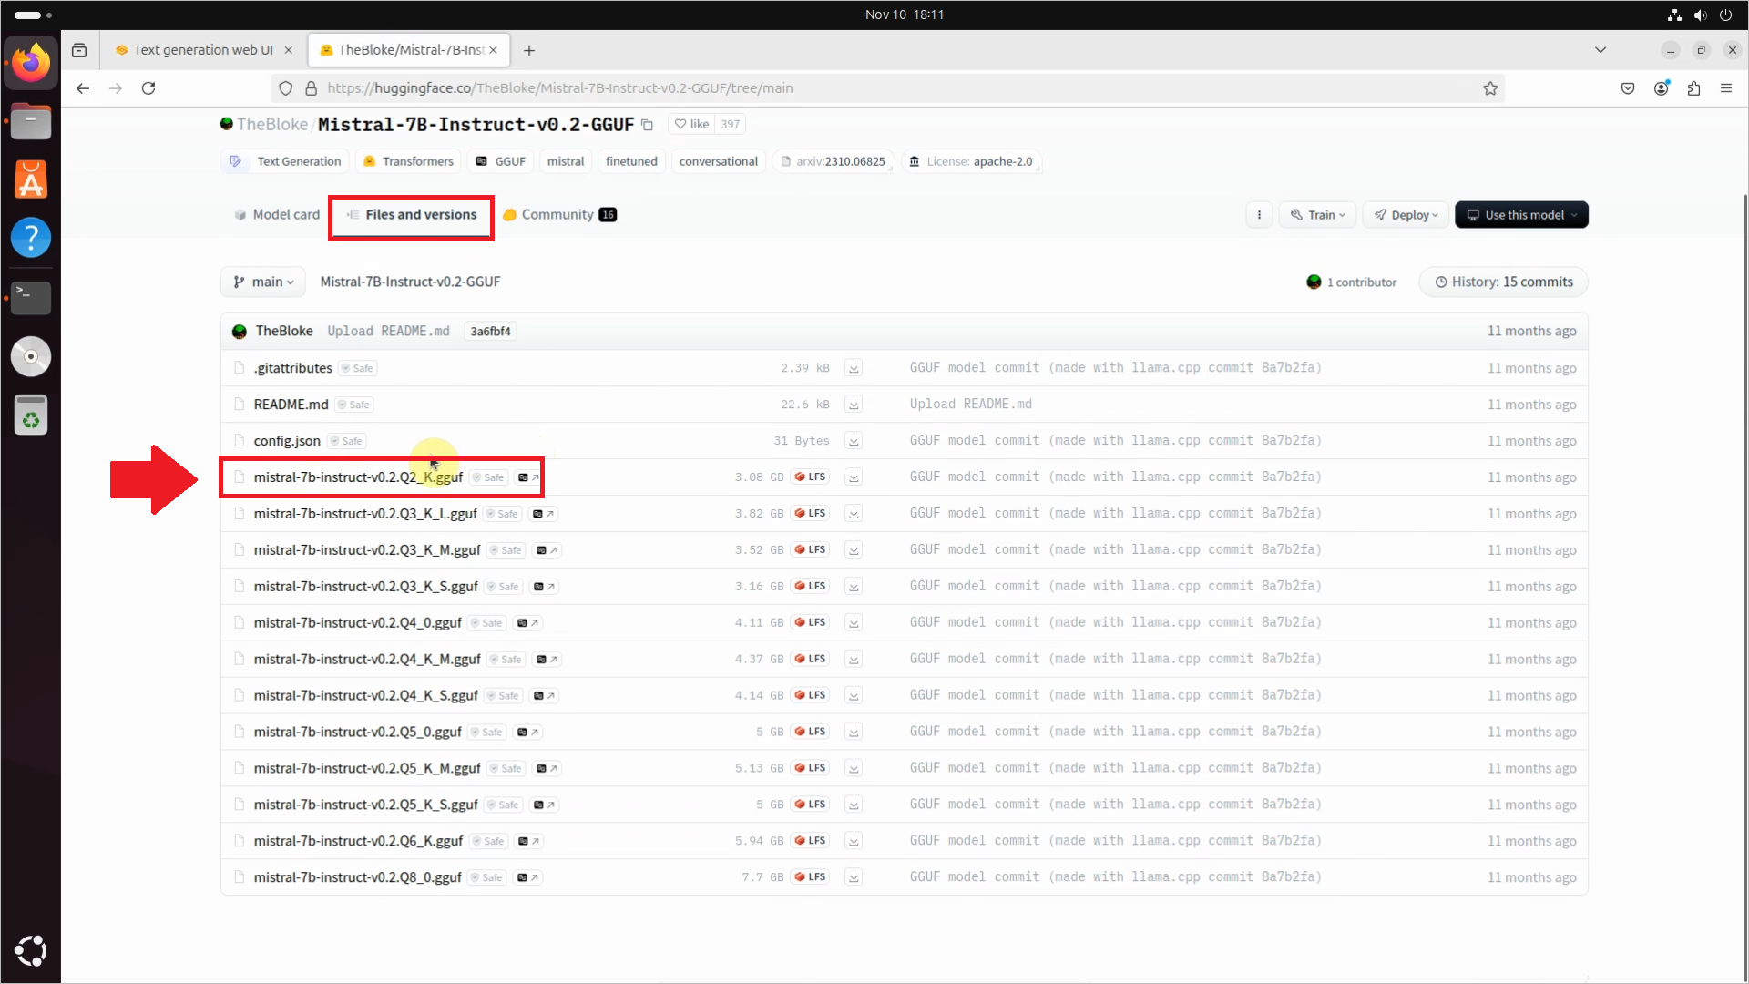Open mistral-7b-instruct-v0.2.Q3_K_S.gguf file
This screenshot has height=984, width=1749.
(x=365, y=587)
